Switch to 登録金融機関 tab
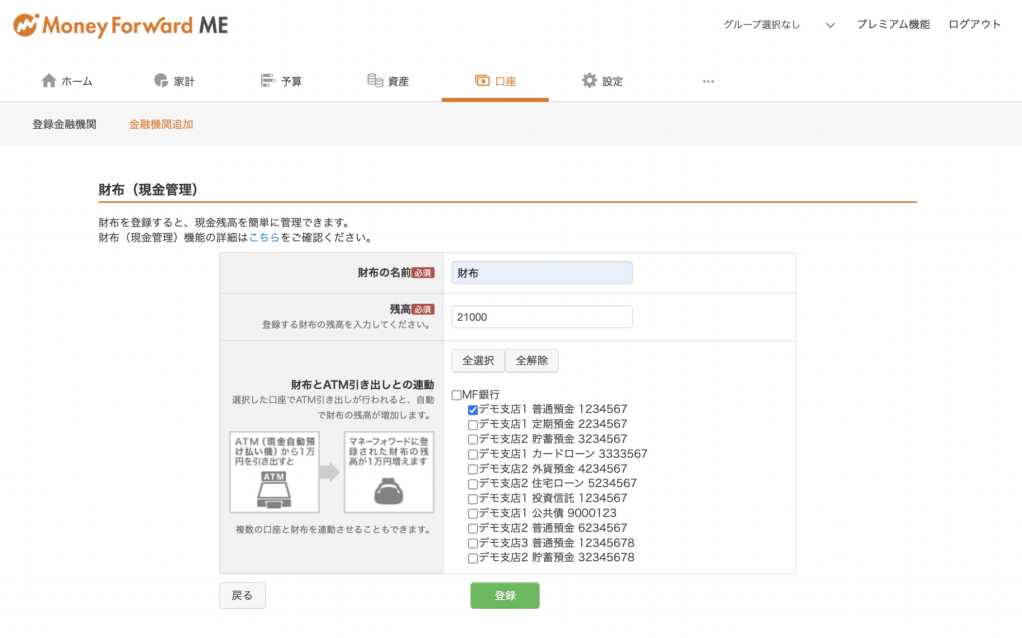This screenshot has height=638, width=1022. [64, 124]
